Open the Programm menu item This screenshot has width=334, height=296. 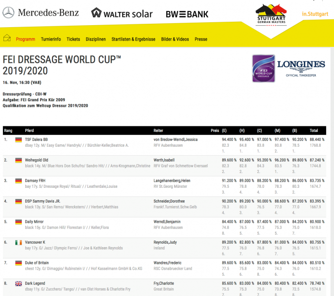[x=25, y=39]
